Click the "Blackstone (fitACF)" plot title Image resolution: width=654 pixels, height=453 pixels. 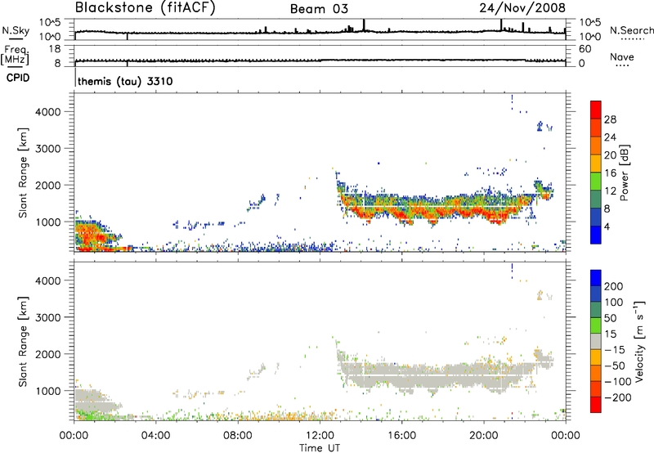click(x=146, y=8)
